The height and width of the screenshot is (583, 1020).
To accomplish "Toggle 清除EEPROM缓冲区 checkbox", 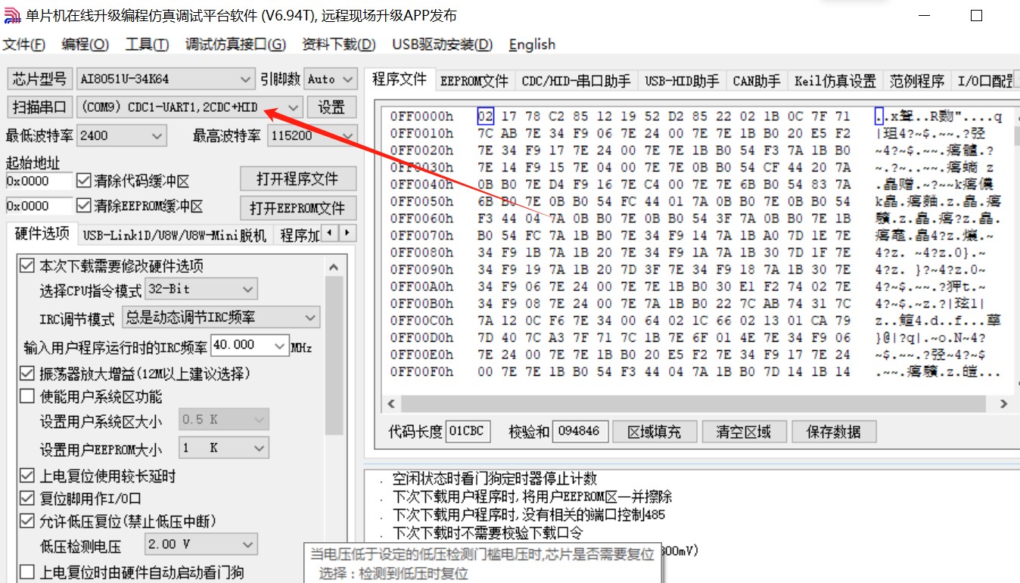I will [84, 206].
